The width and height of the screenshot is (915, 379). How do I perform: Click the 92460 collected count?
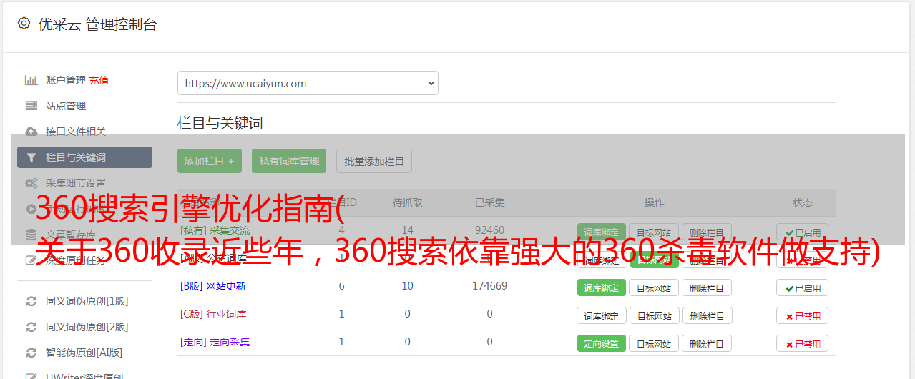click(490, 230)
